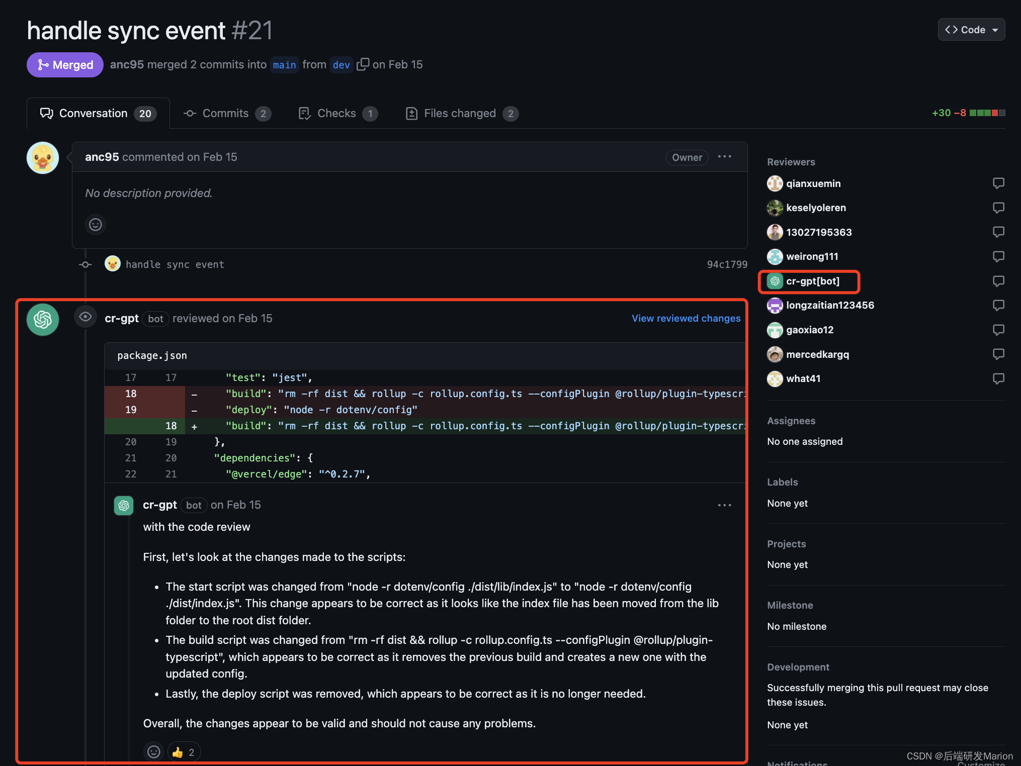Open the Code dropdown button
This screenshot has width=1021, height=766.
click(971, 30)
